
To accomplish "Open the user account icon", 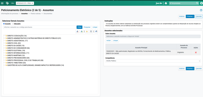I will (x=201, y=3).
